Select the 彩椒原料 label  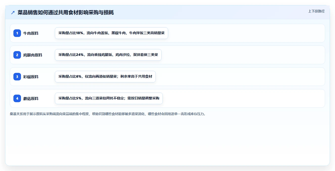coord(31,77)
